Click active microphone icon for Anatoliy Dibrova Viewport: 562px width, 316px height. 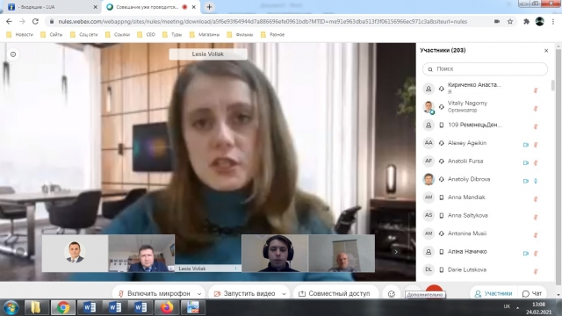536,181
